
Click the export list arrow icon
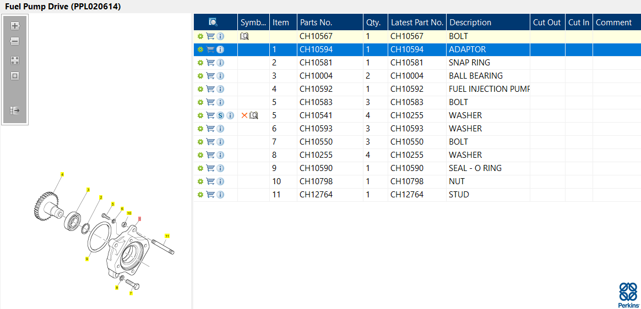tap(15, 111)
